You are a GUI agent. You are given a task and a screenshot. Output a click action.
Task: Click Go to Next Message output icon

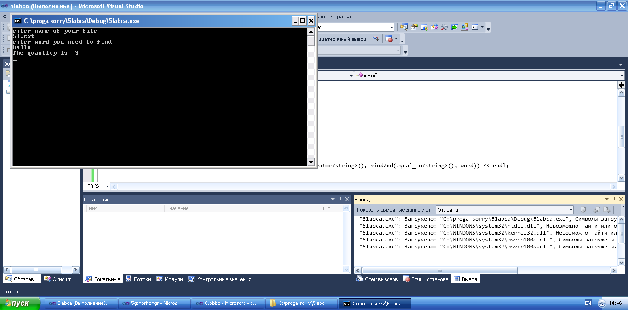(x=606, y=210)
